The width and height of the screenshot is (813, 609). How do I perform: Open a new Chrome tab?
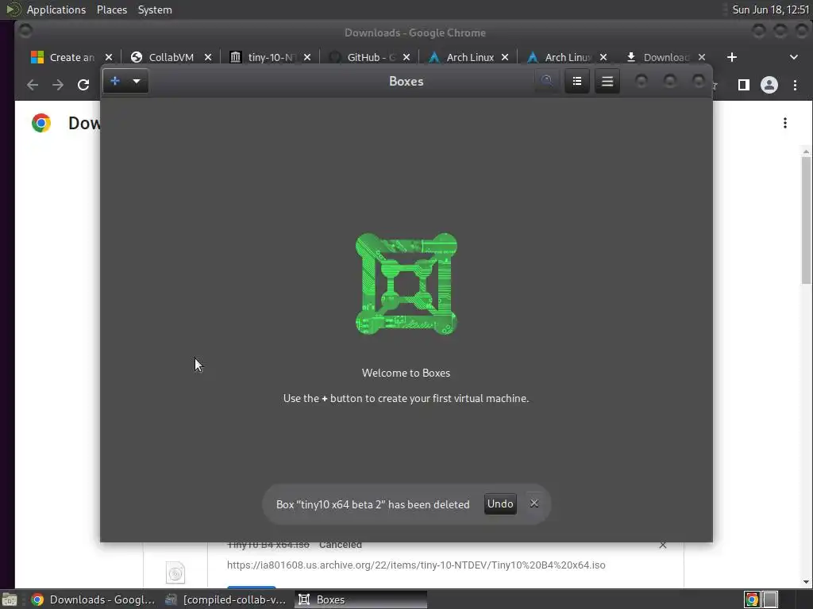pos(732,57)
